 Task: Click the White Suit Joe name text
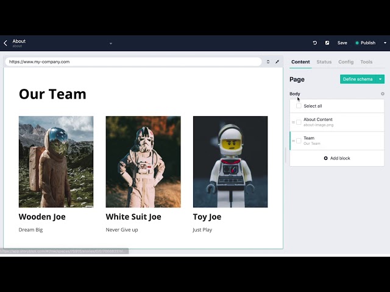tap(133, 217)
